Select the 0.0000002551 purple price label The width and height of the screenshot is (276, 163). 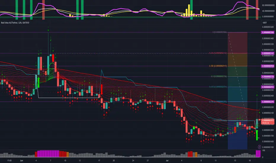267,87
